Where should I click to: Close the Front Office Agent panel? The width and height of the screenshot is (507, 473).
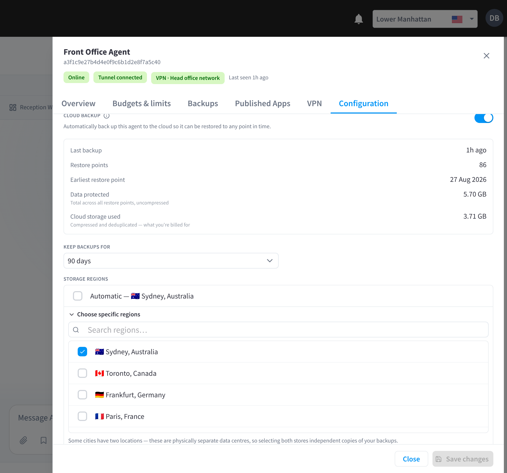(486, 56)
